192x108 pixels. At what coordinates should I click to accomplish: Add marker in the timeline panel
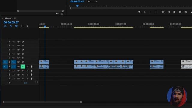(22, 26)
